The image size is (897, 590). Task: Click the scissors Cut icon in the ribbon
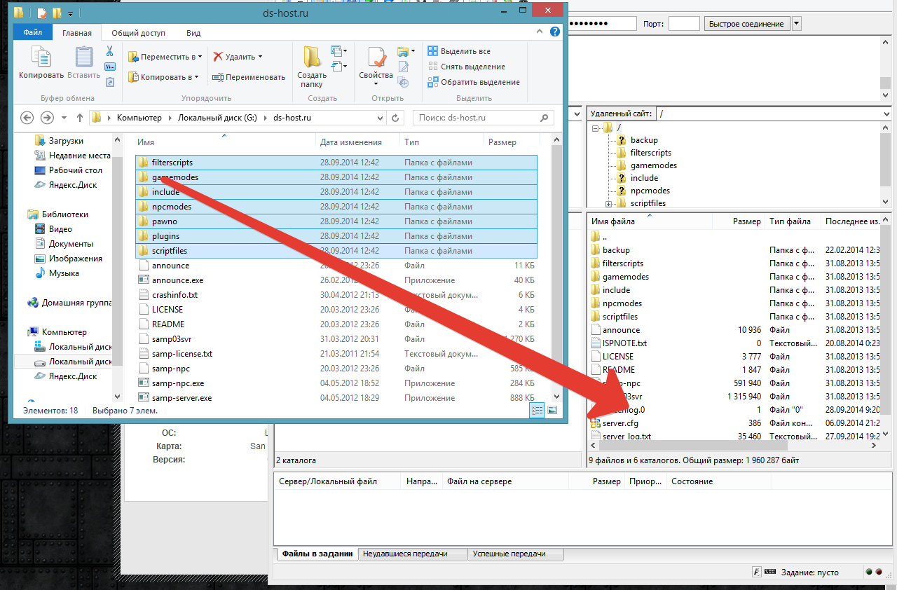coord(110,51)
